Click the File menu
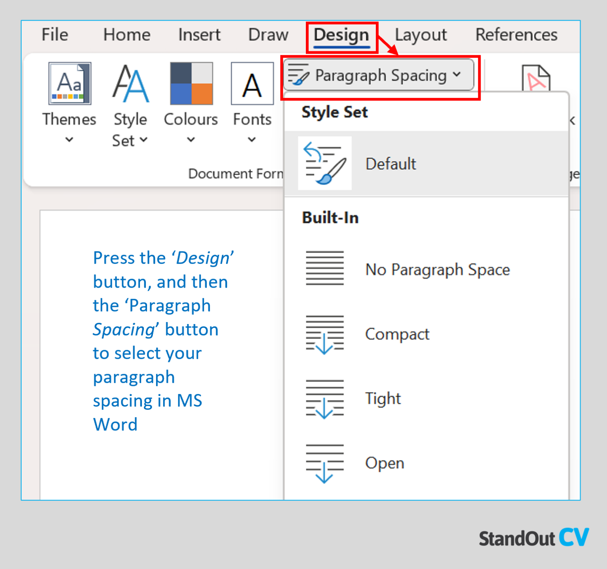This screenshot has height=569, width=607. pyautogui.click(x=54, y=35)
